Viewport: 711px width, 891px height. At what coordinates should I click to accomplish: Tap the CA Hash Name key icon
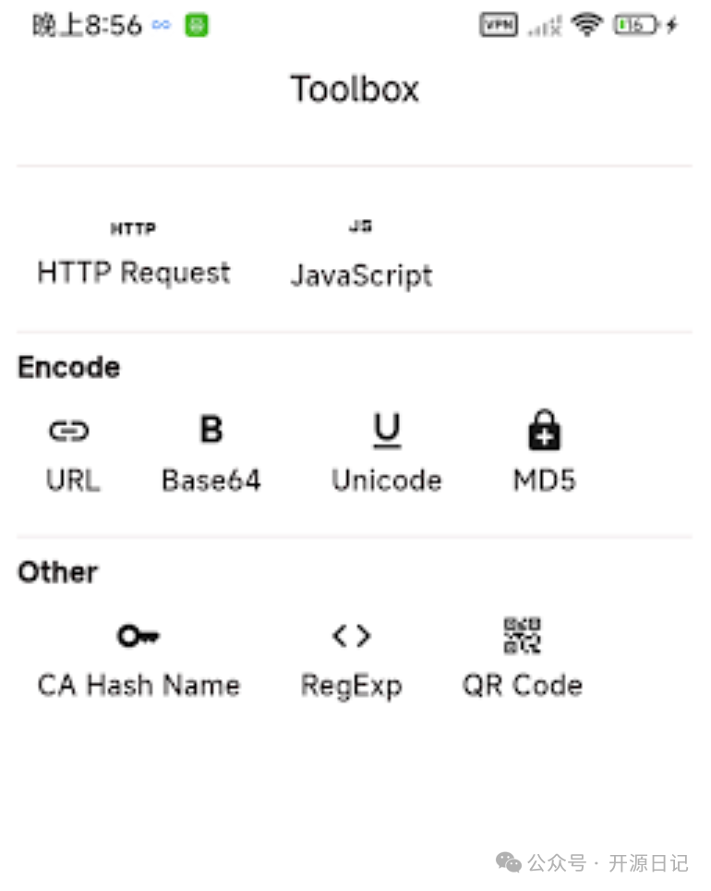pyautogui.click(x=139, y=636)
